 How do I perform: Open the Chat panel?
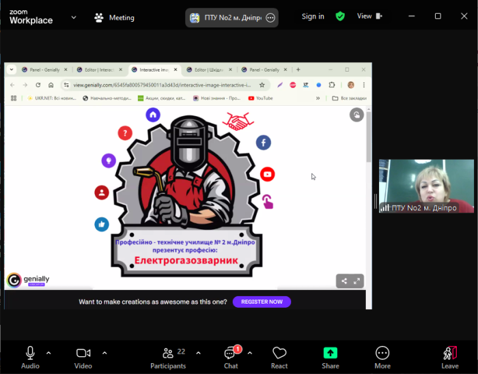click(x=231, y=353)
